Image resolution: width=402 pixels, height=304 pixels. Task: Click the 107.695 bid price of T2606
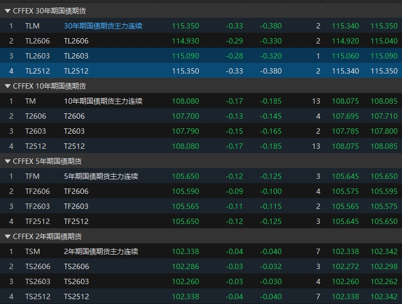345,116
